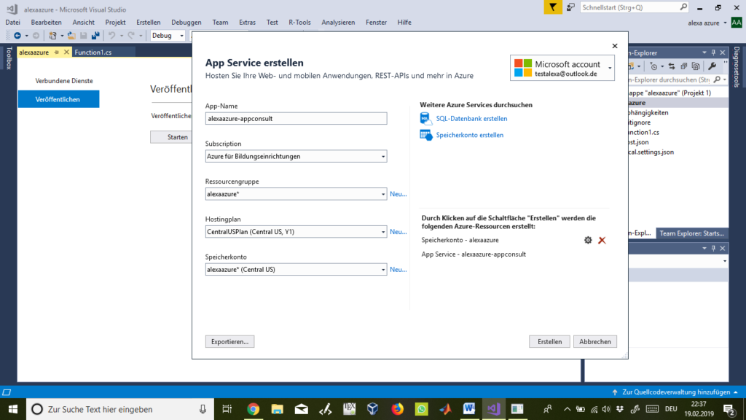746x420 pixels.
Task: Open the Hostingplan dropdown
Action: coord(383,231)
